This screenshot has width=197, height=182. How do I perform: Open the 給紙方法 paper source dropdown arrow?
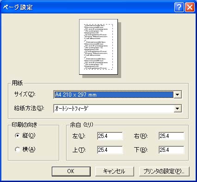178,108
